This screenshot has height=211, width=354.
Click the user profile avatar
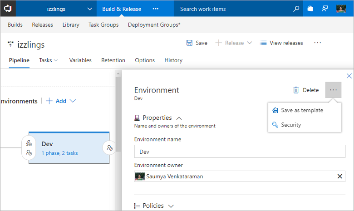[x=341, y=9]
